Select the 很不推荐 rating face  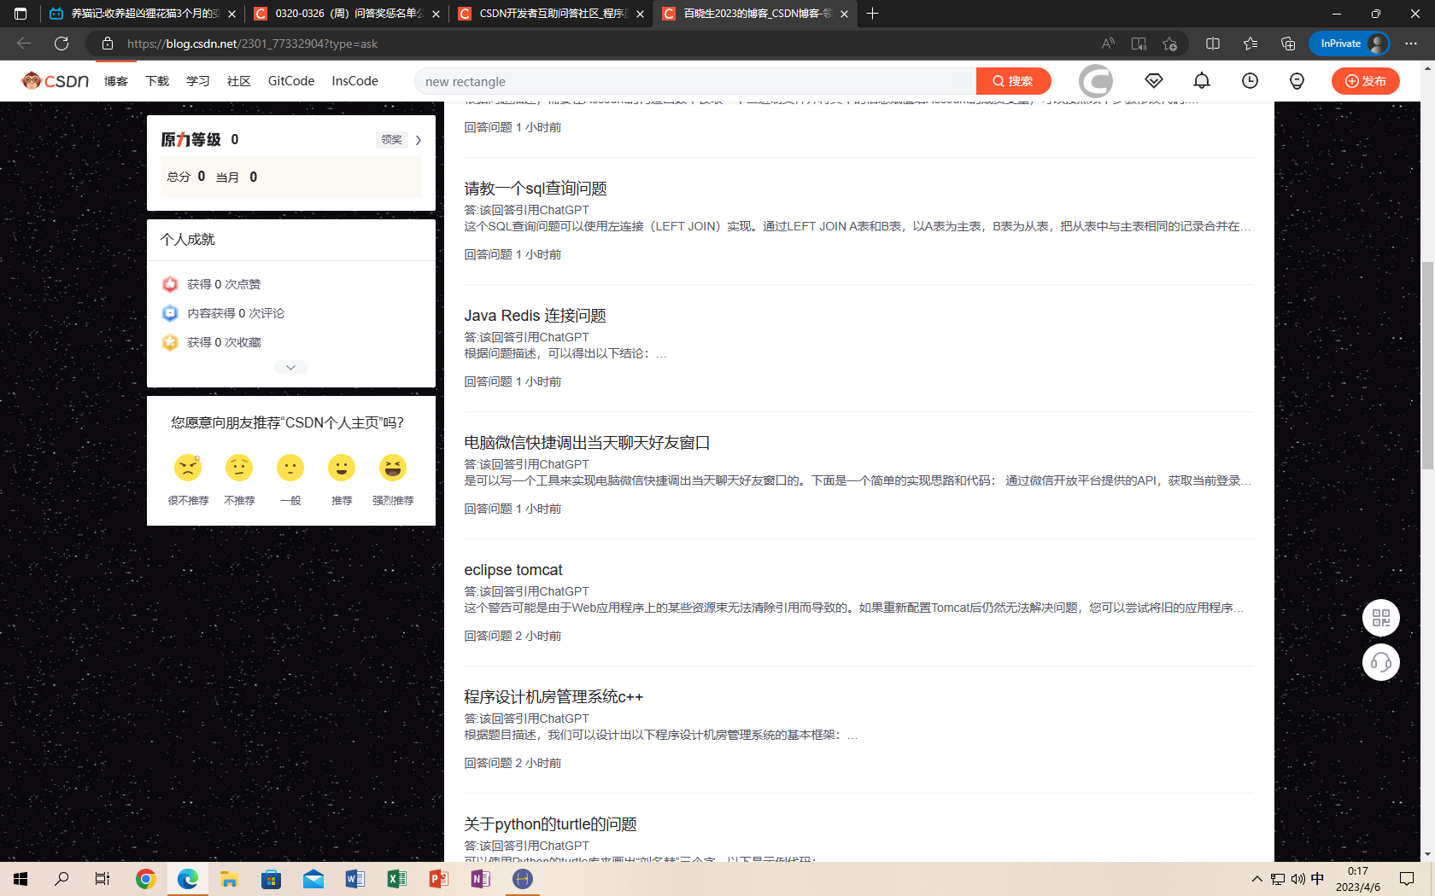click(x=188, y=468)
